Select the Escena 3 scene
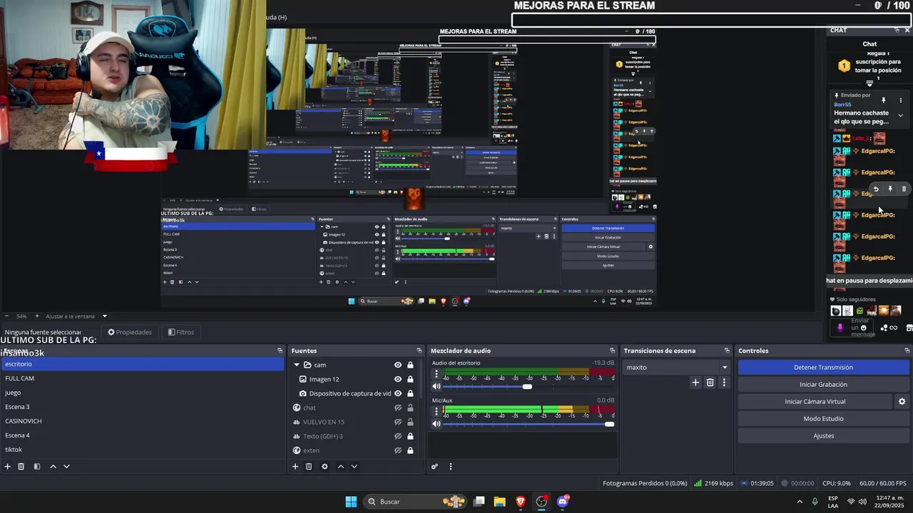Viewport: 913px width, 513px height. (x=142, y=407)
